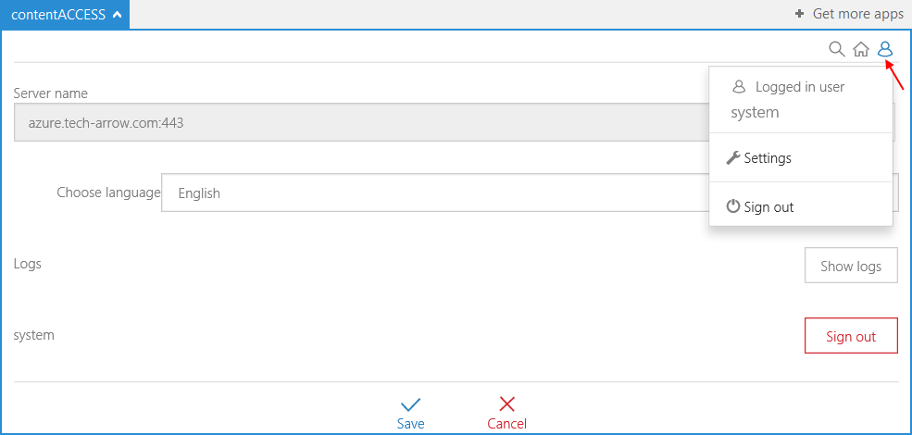Click the search magnifier icon
The image size is (912, 435).
coord(836,49)
